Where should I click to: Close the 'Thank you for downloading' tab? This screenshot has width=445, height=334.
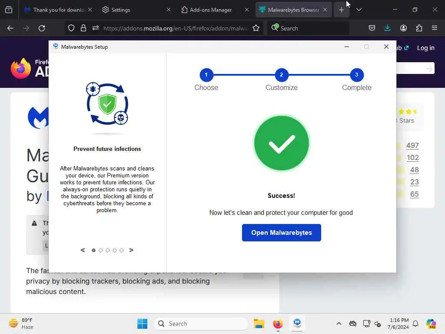click(x=90, y=10)
